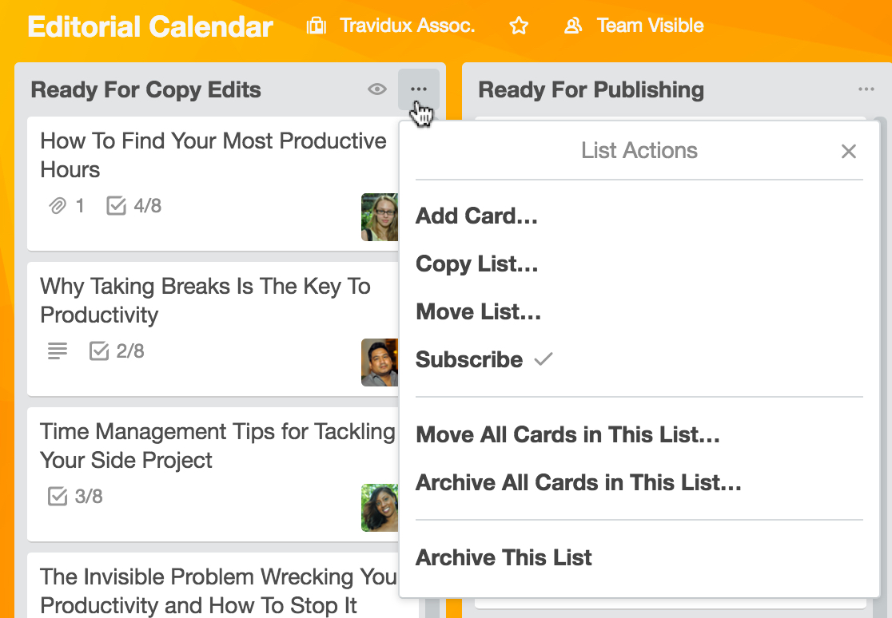The image size is (892, 618).
Task: Click the 4/8 checklist badge
Action: (133, 206)
